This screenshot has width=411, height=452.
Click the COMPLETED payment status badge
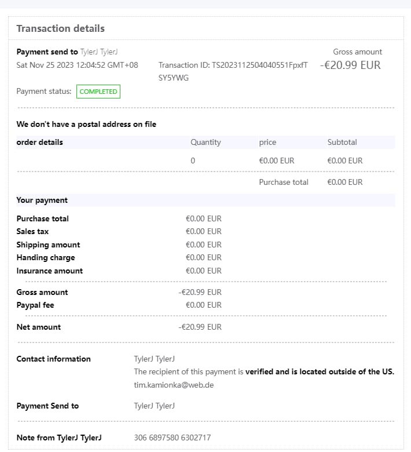coord(98,92)
